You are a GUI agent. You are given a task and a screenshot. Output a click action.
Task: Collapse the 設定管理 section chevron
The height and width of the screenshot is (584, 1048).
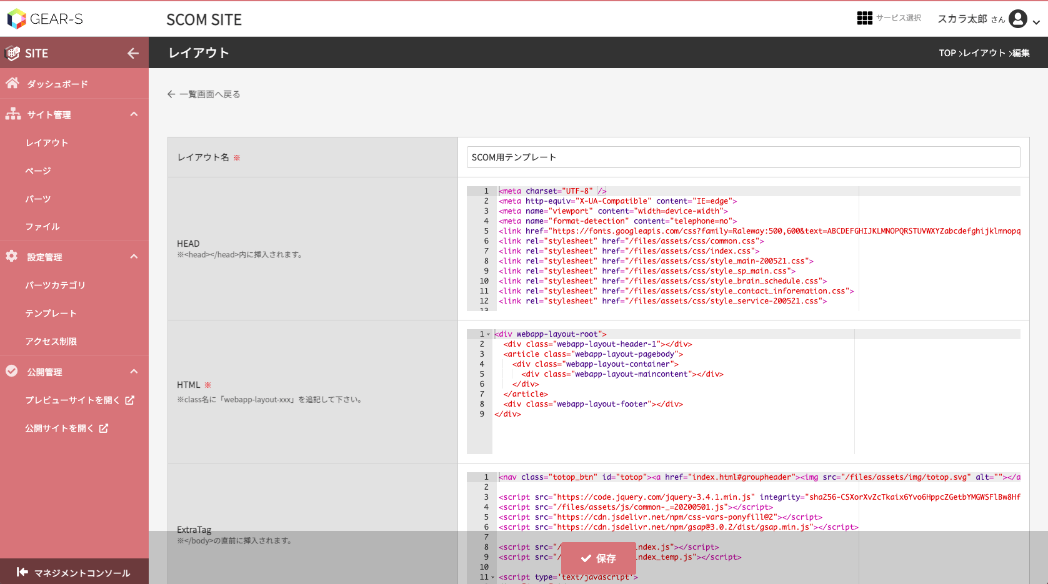(134, 257)
